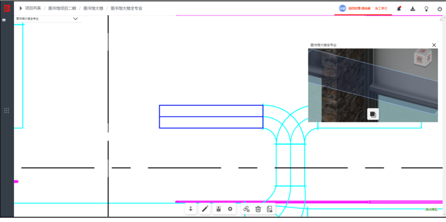
Task: Click the save snapshot toolbar icon
Action: coord(219,209)
